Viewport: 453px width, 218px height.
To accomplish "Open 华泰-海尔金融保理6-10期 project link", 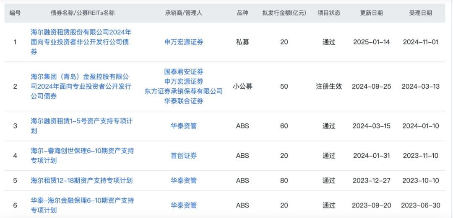I will [x=82, y=205].
